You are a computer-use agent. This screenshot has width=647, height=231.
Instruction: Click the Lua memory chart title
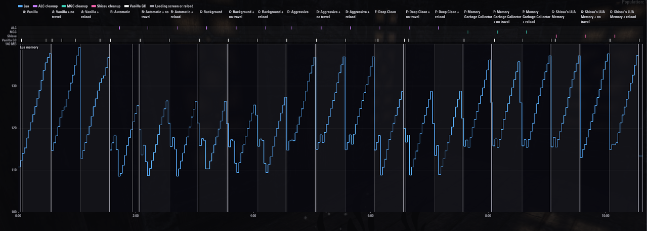coord(29,47)
